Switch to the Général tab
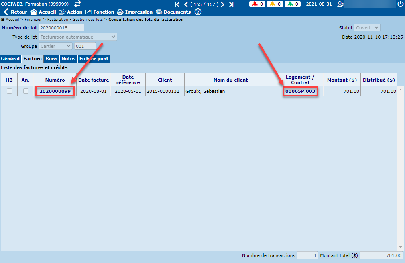 coord(10,59)
